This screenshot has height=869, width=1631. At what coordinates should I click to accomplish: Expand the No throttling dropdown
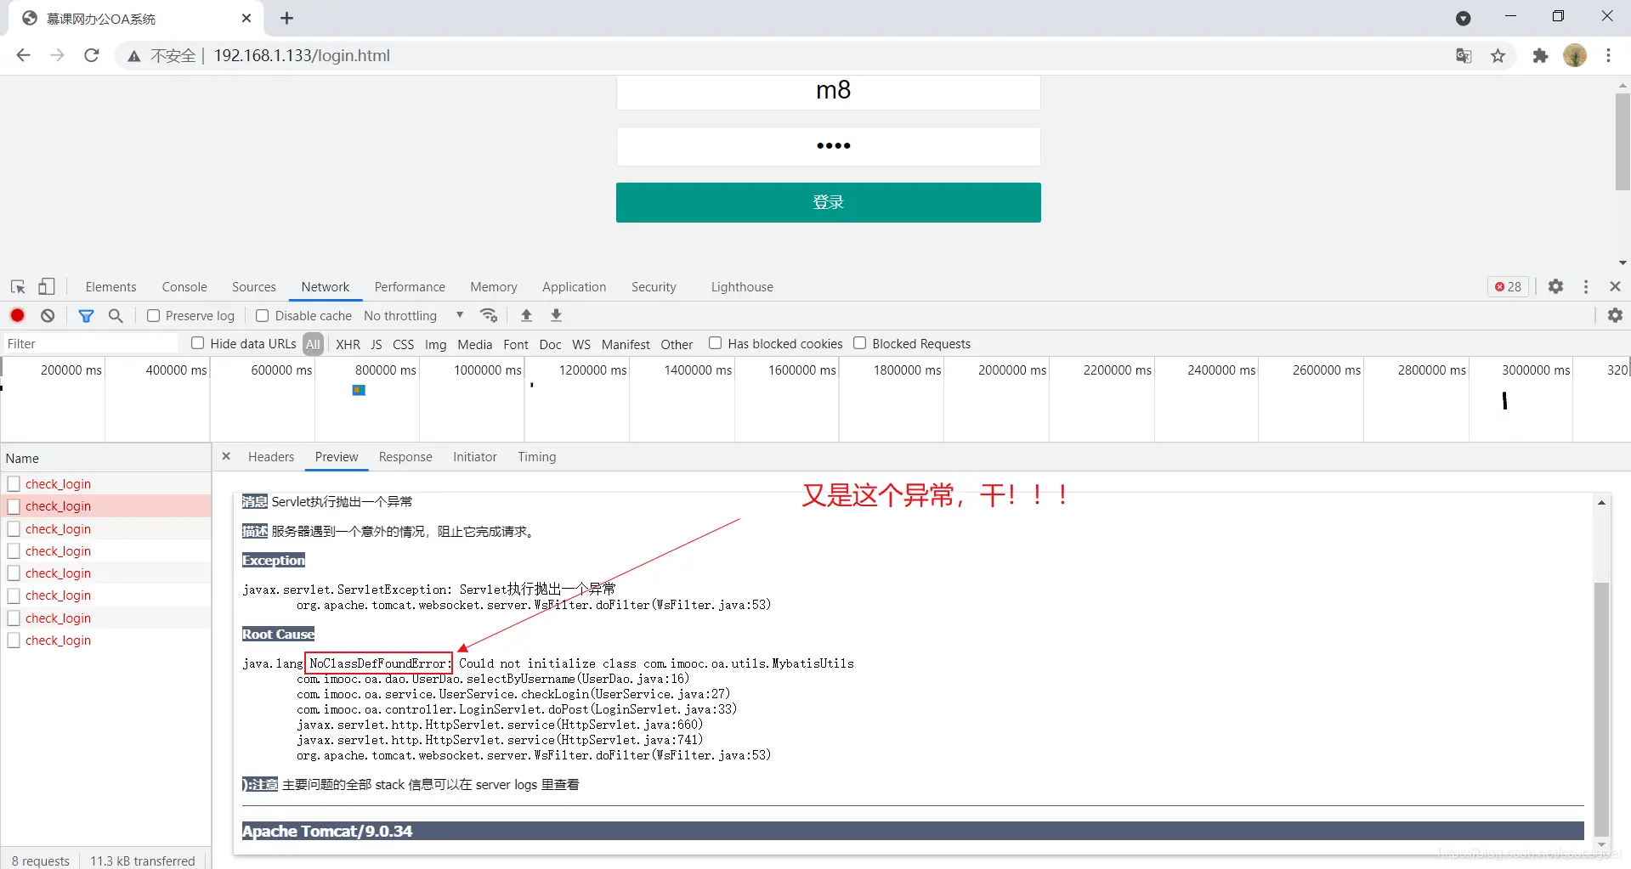(414, 316)
